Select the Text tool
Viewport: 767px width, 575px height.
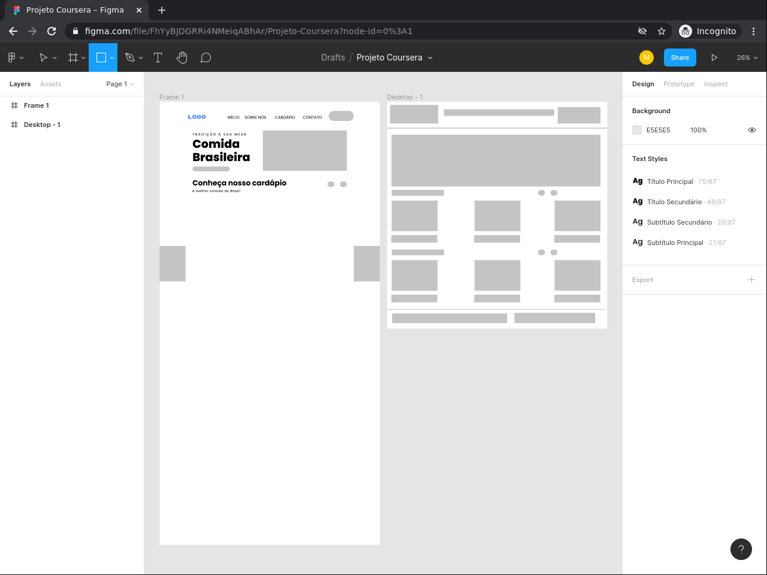[x=158, y=57]
